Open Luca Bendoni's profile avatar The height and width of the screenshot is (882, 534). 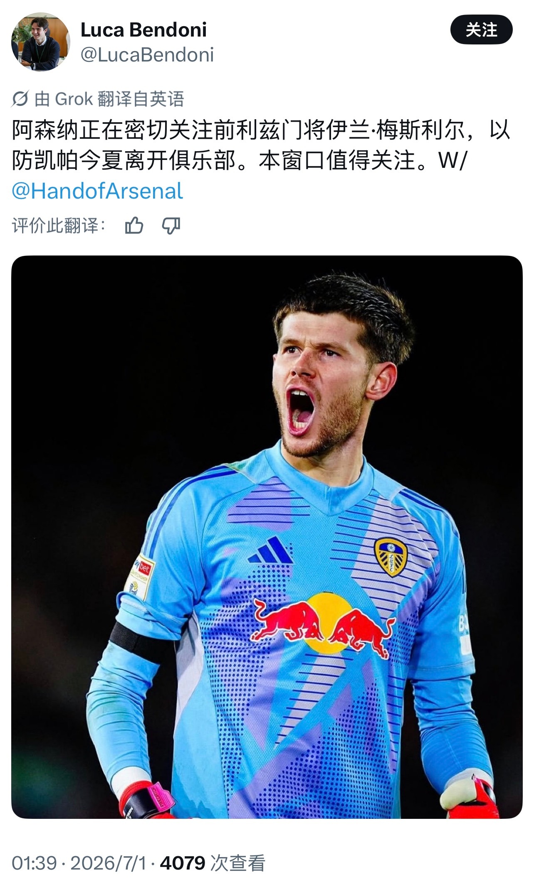coord(40,42)
